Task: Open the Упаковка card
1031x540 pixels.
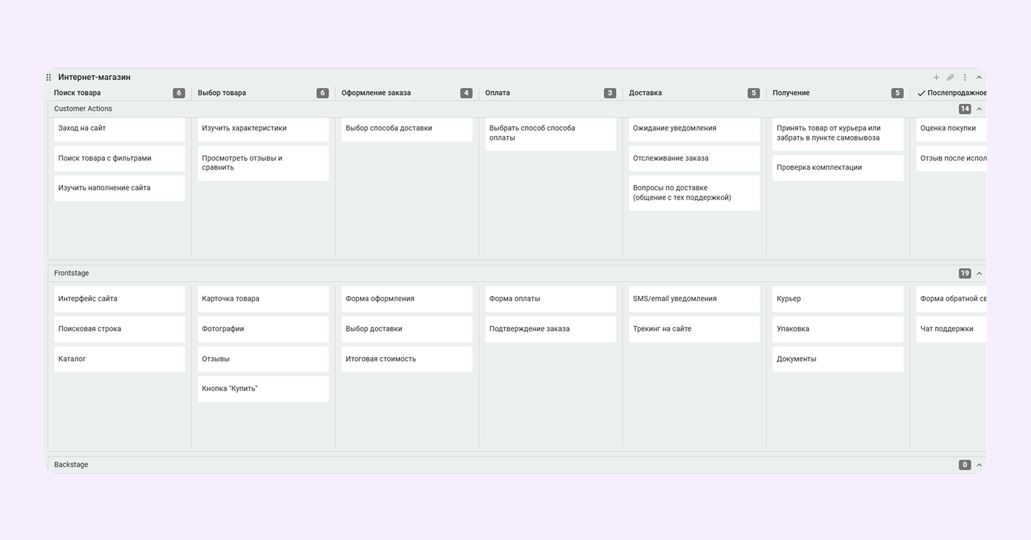Action: pos(838,329)
